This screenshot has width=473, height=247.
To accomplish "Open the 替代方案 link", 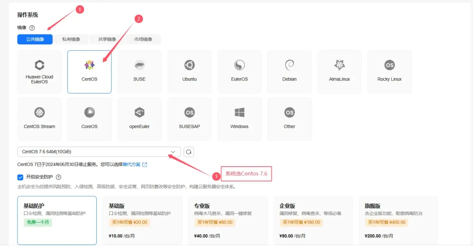I will [x=131, y=165].
